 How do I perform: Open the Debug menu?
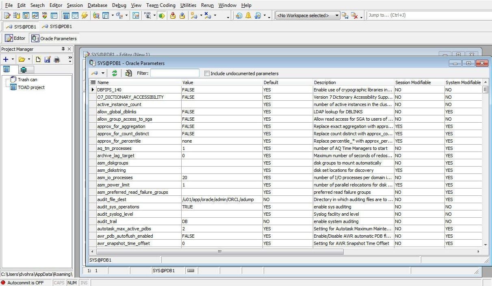click(119, 5)
